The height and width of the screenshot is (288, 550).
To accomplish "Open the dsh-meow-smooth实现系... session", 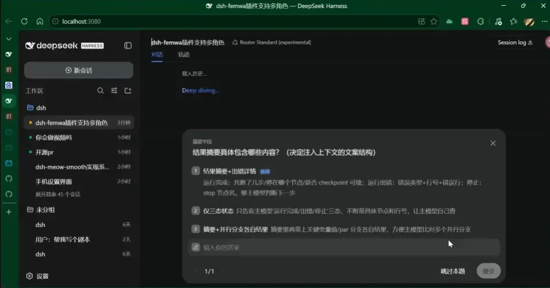I will [78, 167].
